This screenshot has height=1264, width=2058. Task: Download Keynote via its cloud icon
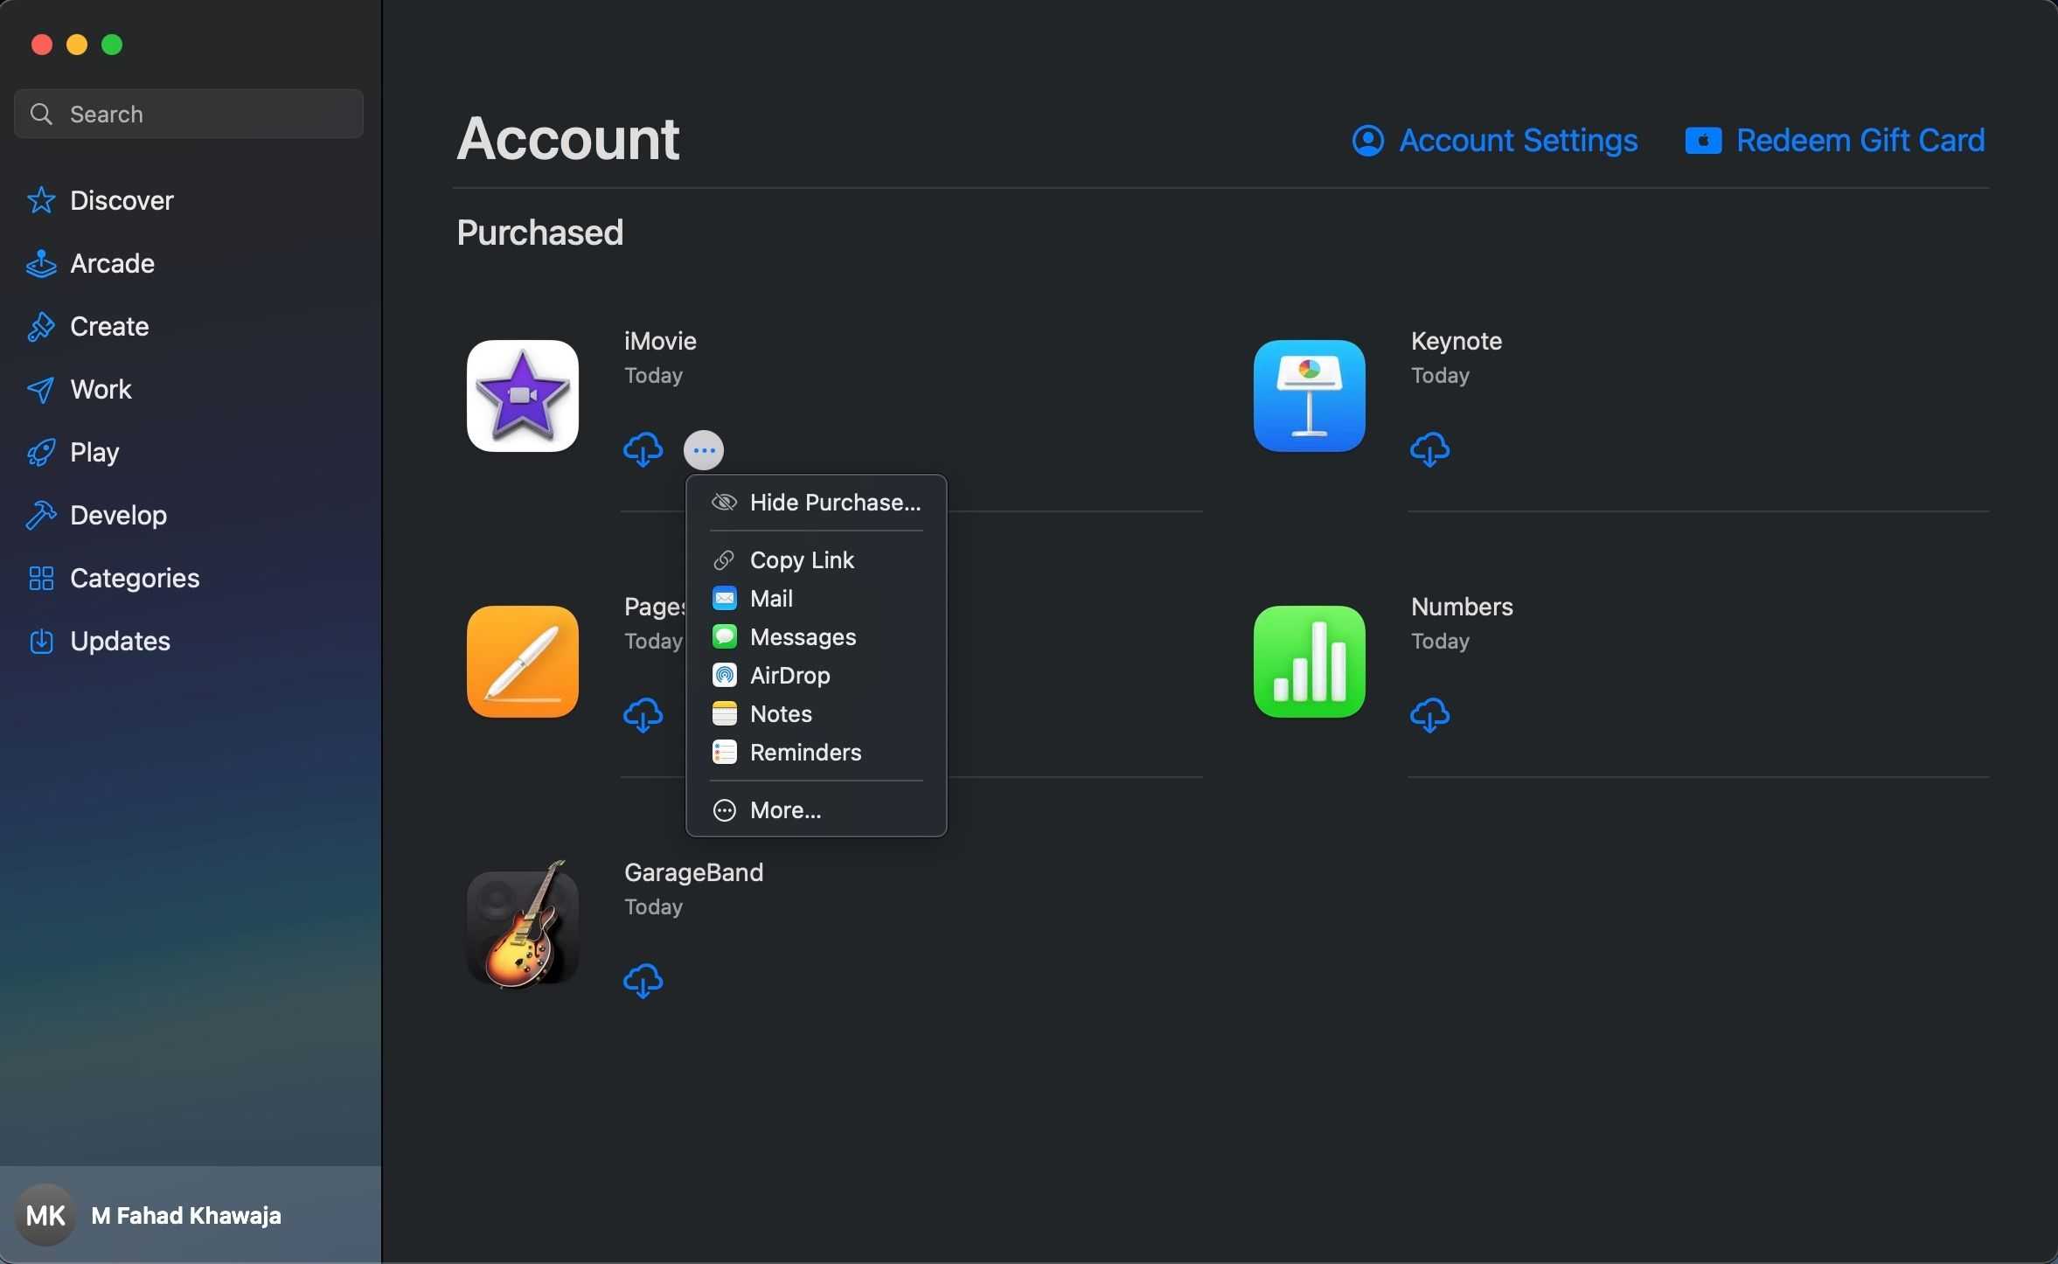pyautogui.click(x=1430, y=450)
